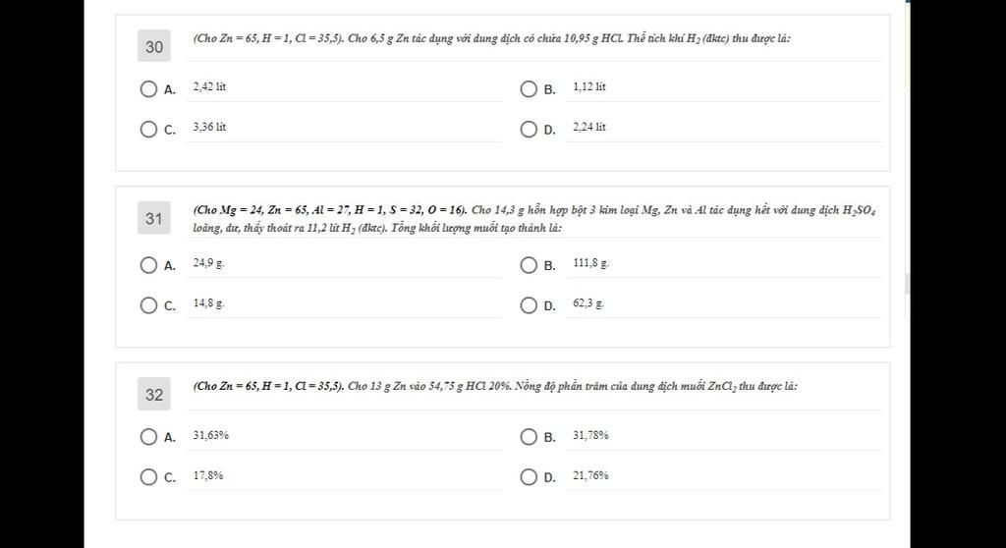This screenshot has height=548, width=1006.
Task: Select radio button B for question 30
Action: (529, 89)
